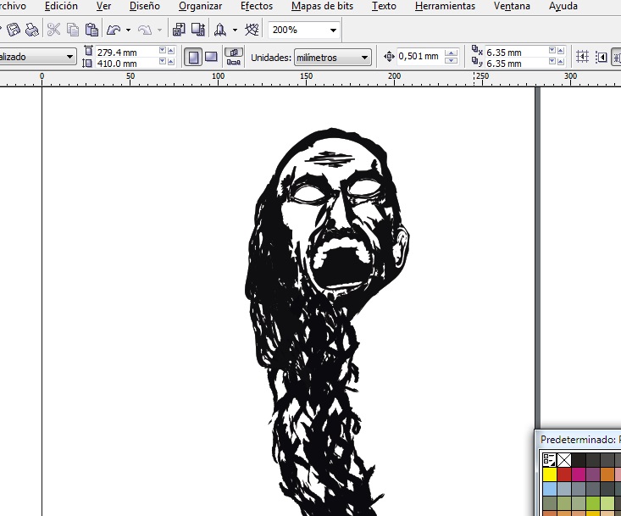Open the paper type dropdown
621x516 pixels.
(x=69, y=57)
